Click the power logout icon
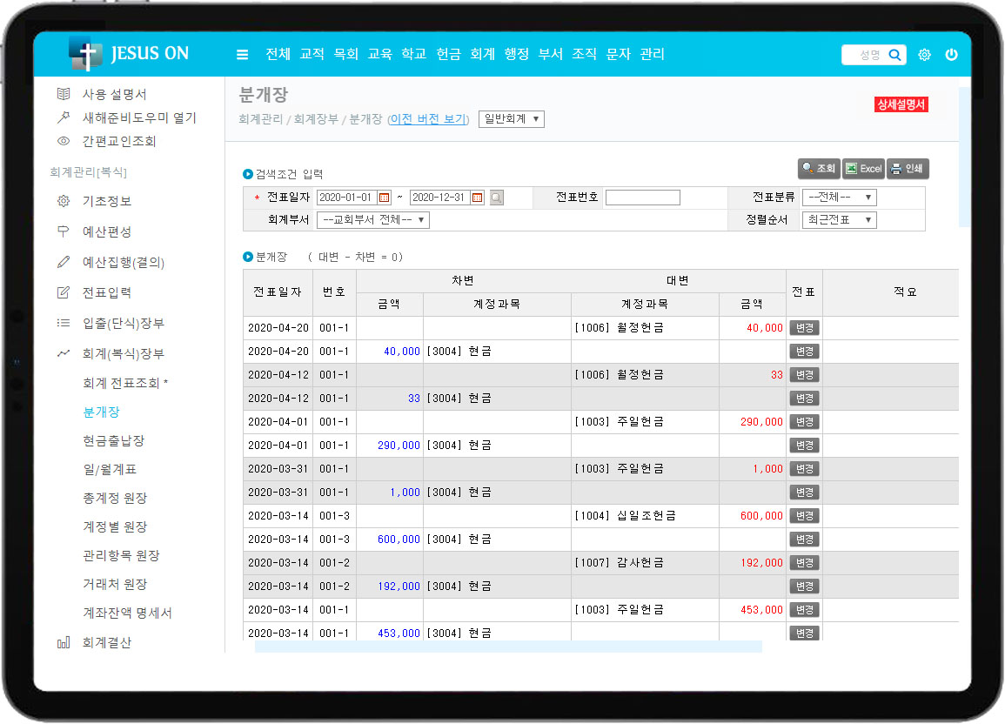Viewport: 1005px width, 724px height. 951,55
